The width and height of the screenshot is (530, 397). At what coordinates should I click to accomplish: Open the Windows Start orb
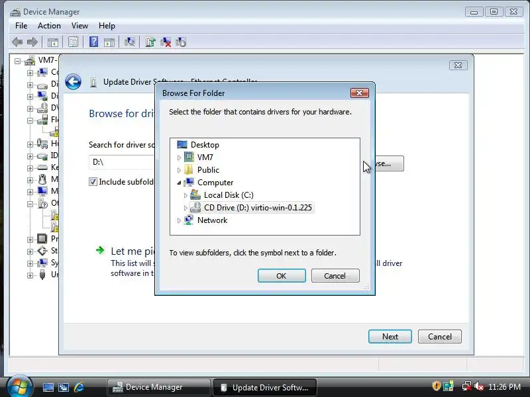(x=20, y=386)
